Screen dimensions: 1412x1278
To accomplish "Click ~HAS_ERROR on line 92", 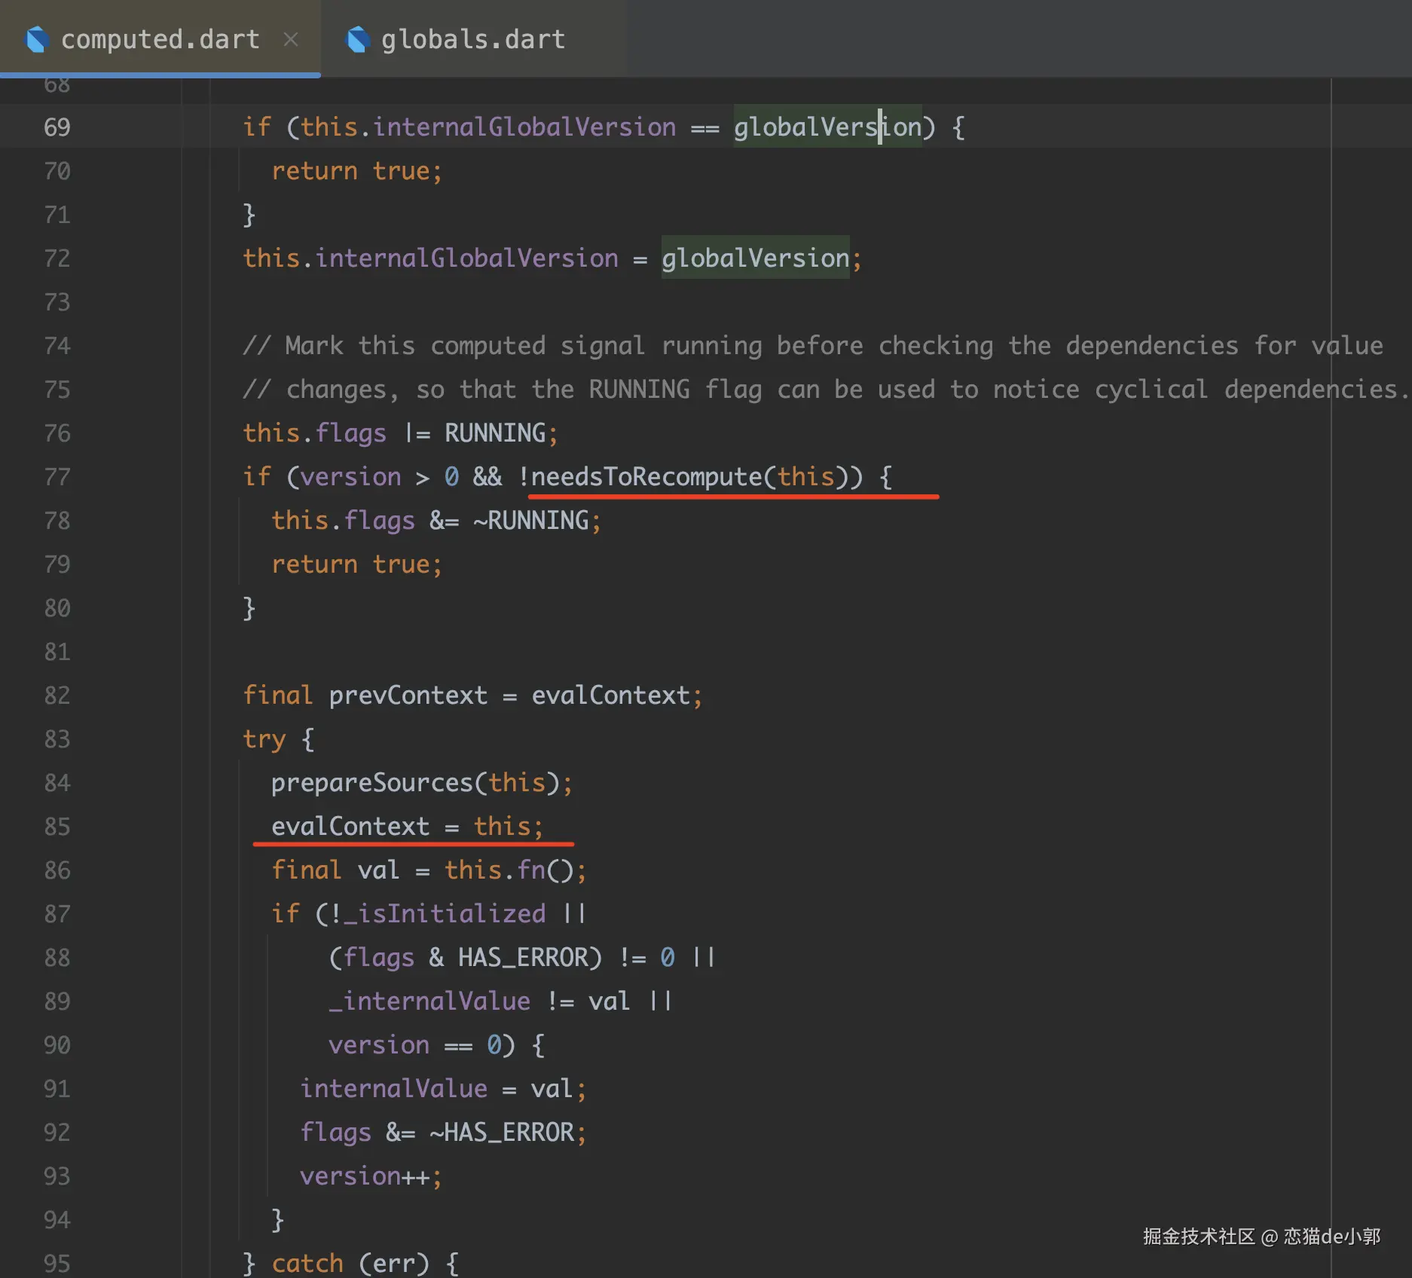I will 503,1133.
